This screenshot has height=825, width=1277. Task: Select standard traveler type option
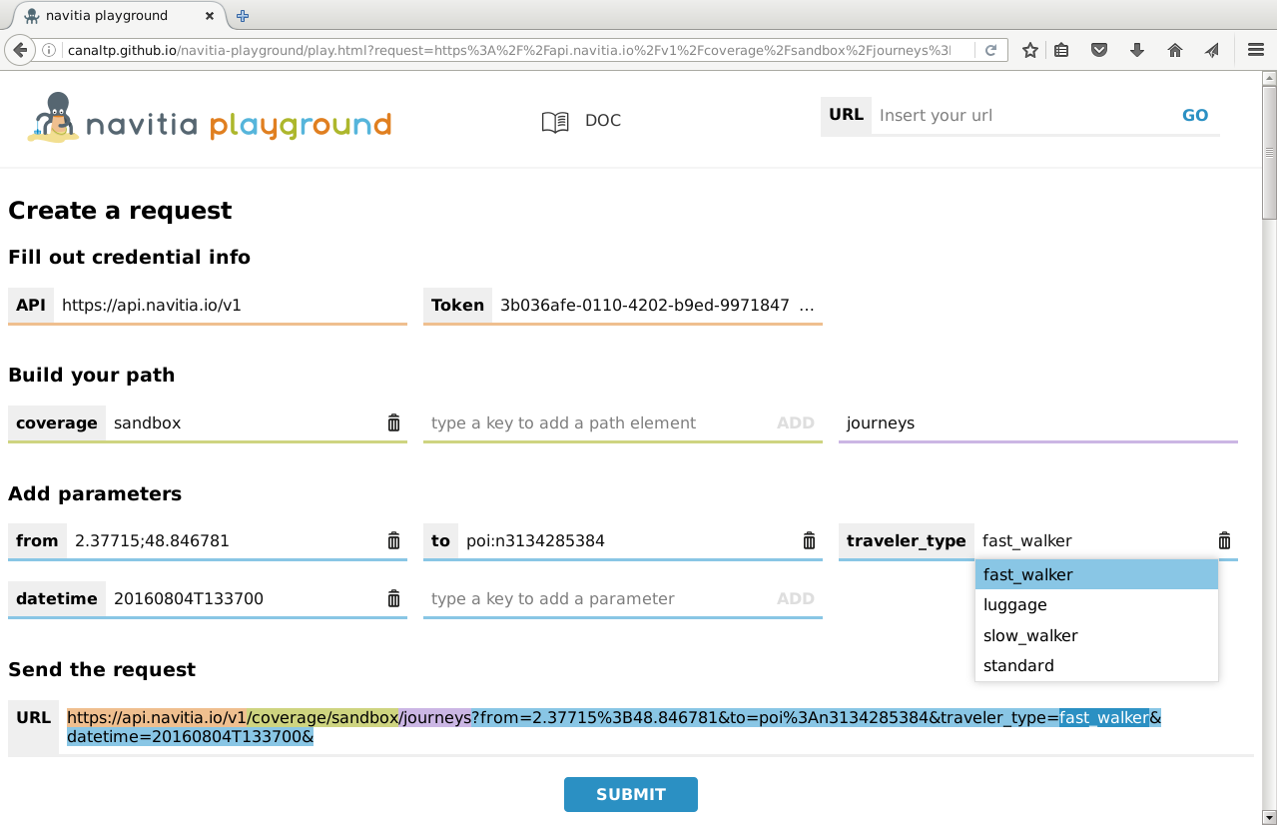pos(1096,665)
